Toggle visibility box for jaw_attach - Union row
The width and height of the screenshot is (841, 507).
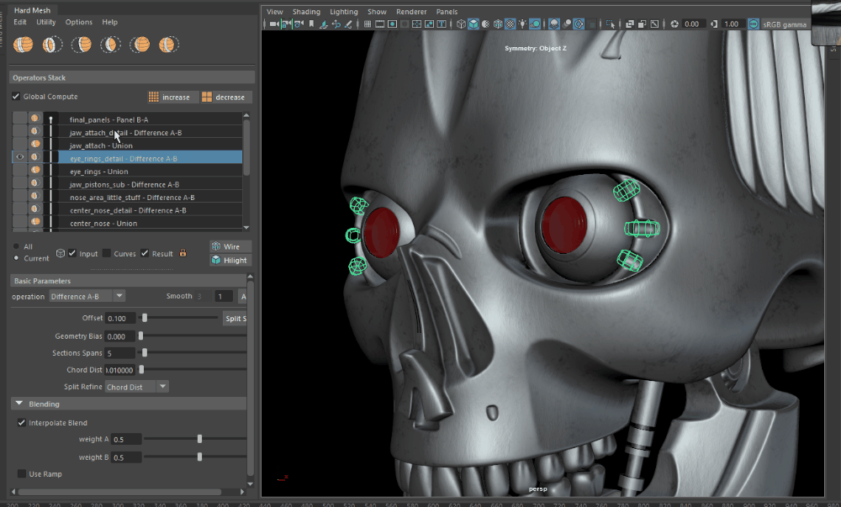[x=20, y=144]
